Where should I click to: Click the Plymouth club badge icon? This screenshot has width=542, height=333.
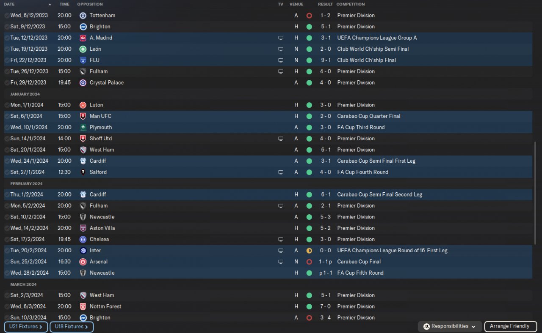click(83, 127)
